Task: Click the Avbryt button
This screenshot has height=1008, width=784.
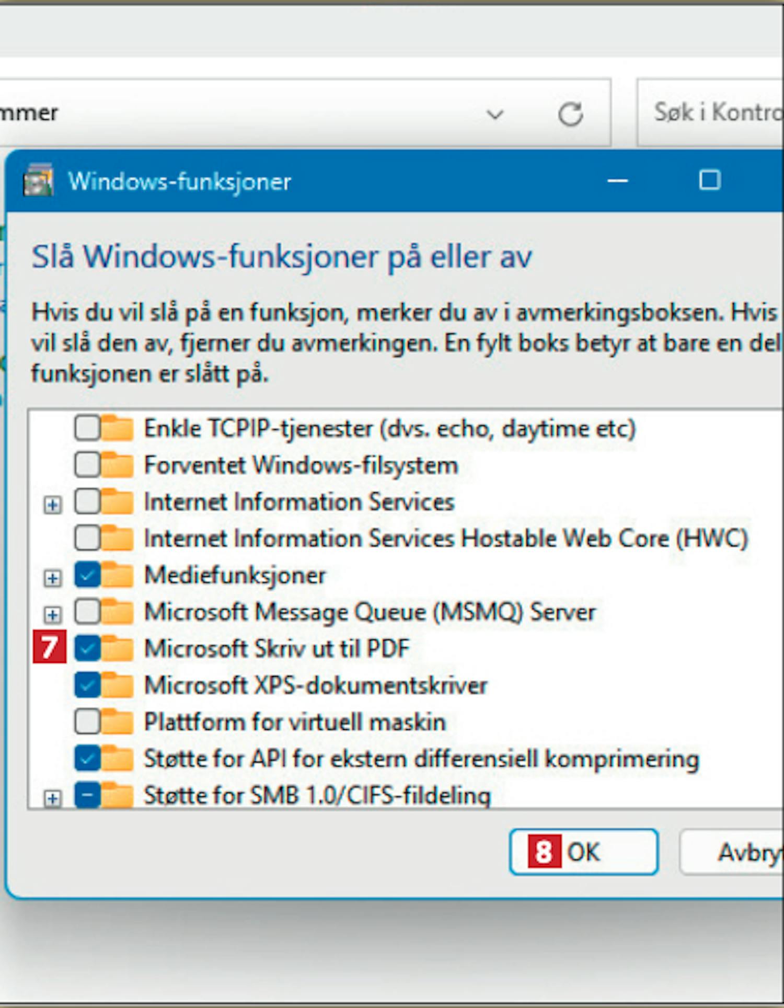Action: pos(732,852)
